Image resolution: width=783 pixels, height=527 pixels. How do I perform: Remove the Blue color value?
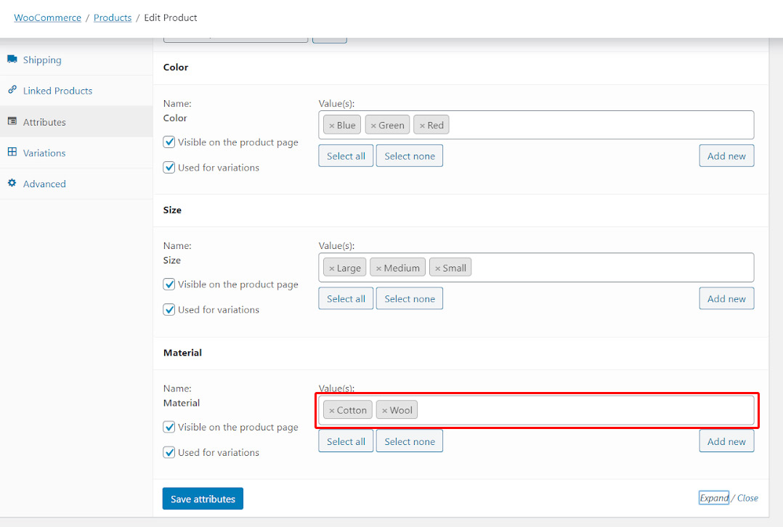[x=331, y=126]
